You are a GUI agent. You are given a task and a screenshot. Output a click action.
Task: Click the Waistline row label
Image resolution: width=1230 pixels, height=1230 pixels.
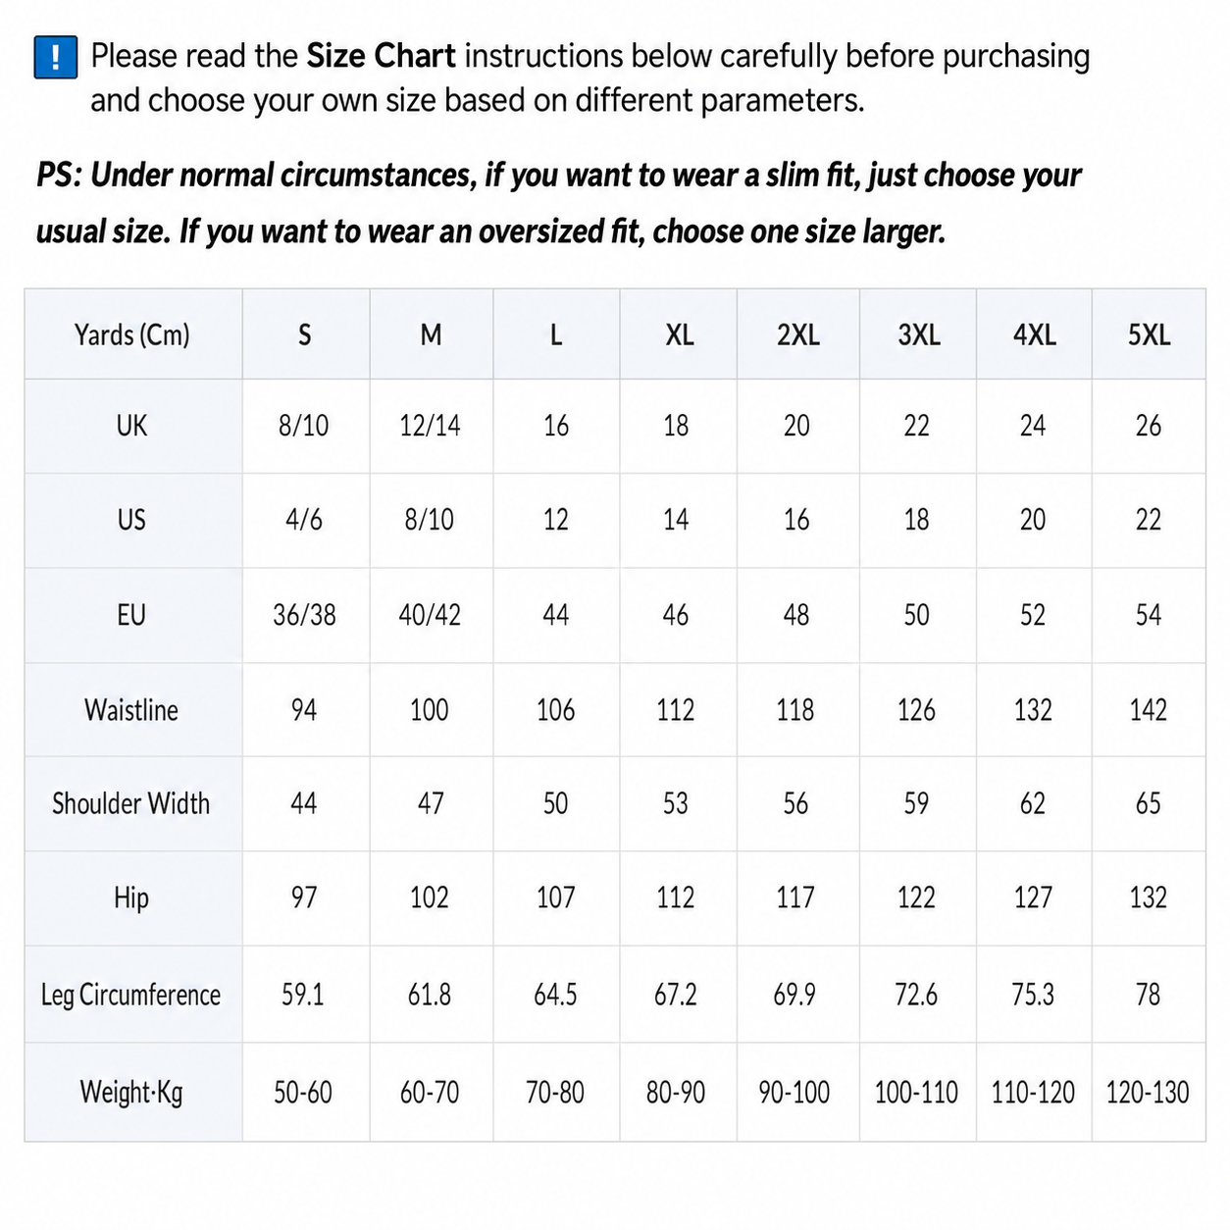(132, 709)
